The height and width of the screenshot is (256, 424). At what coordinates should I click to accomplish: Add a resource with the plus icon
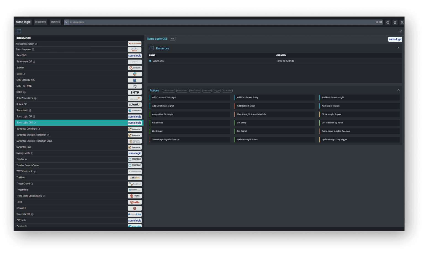152,48
